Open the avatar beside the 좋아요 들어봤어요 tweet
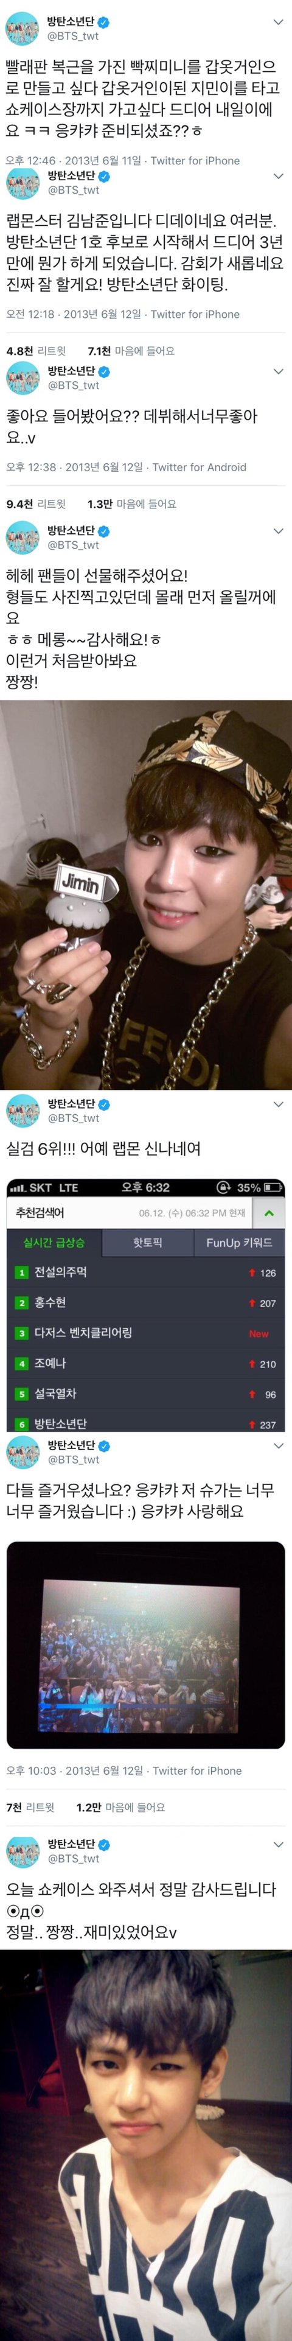Screen dimensions: 292x2341 (23, 377)
